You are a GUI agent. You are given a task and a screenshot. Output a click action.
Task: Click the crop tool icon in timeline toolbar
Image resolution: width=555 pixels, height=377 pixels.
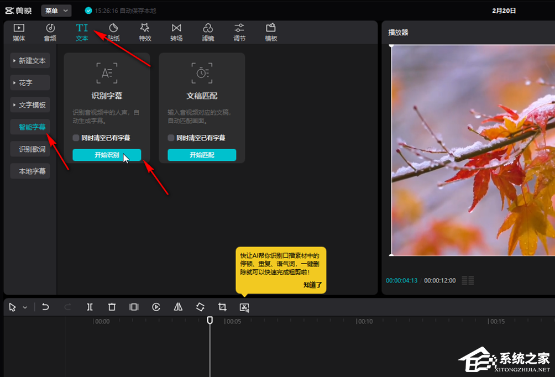tap(222, 307)
